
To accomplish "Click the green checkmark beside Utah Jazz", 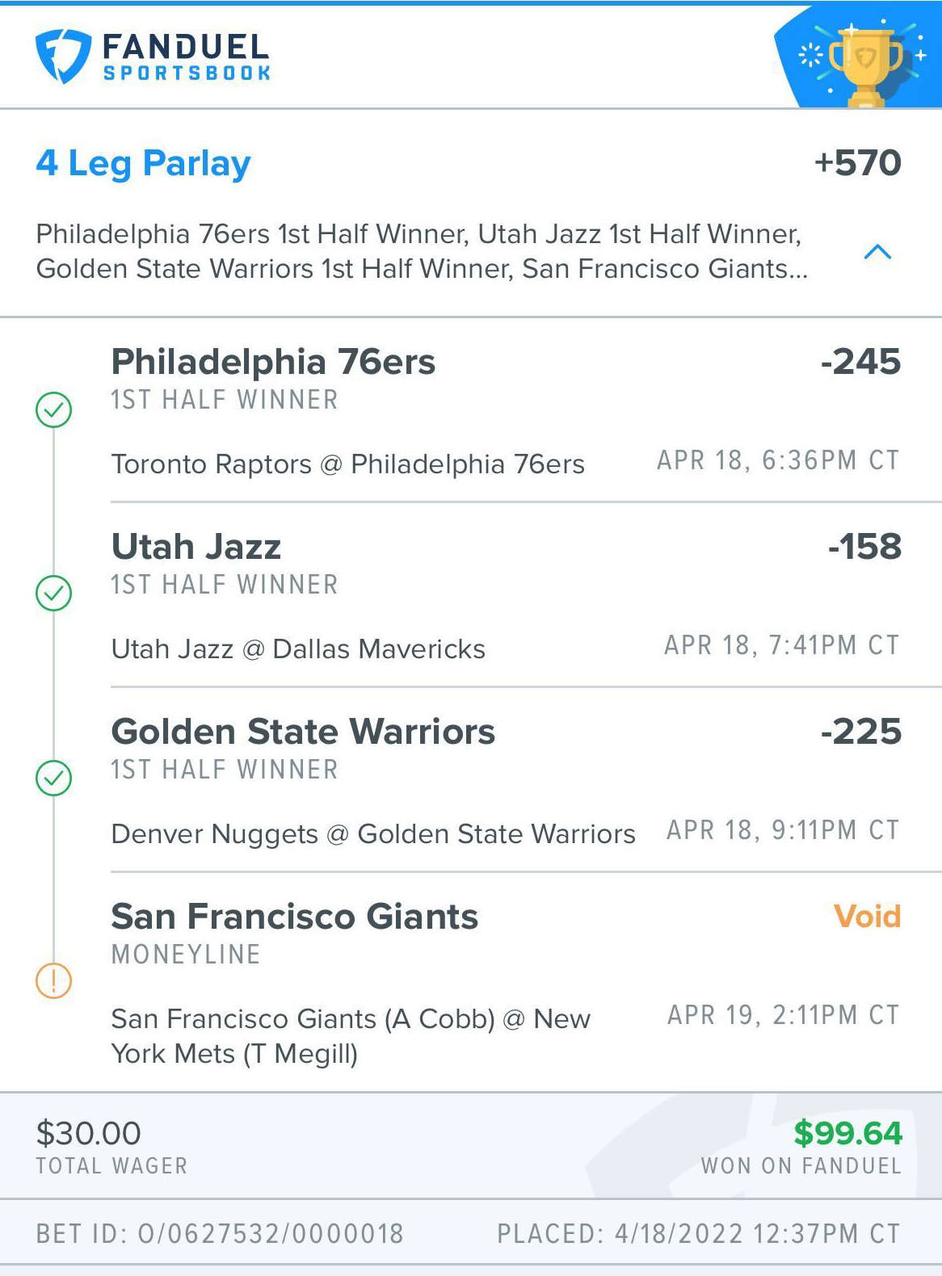I will click(x=54, y=594).
